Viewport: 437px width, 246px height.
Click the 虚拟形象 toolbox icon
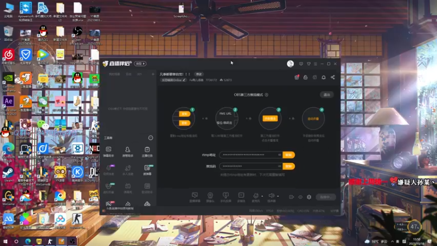click(x=109, y=188)
